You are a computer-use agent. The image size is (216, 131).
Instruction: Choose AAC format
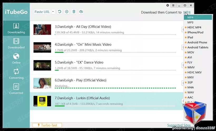(x=198, y=97)
